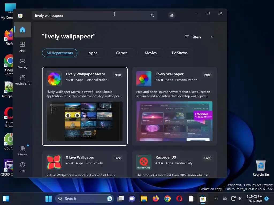Image resolution: width=274 pixels, height=205 pixels.
Task: Open the Apps section in sidebar
Action: pyautogui.click(x=22, y=47)
